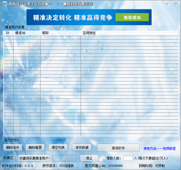Image resolution: width=181 pixels, height=170 pixels.
Task: Click the 停止 button
Action: pos(89,158)
